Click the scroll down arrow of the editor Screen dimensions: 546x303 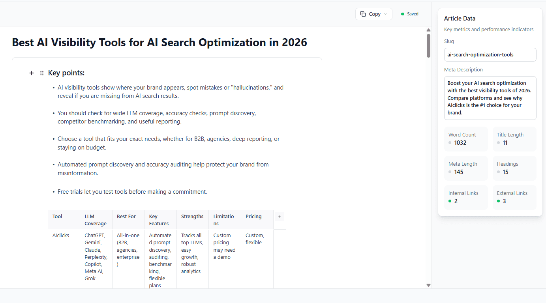tap(428, 285)
